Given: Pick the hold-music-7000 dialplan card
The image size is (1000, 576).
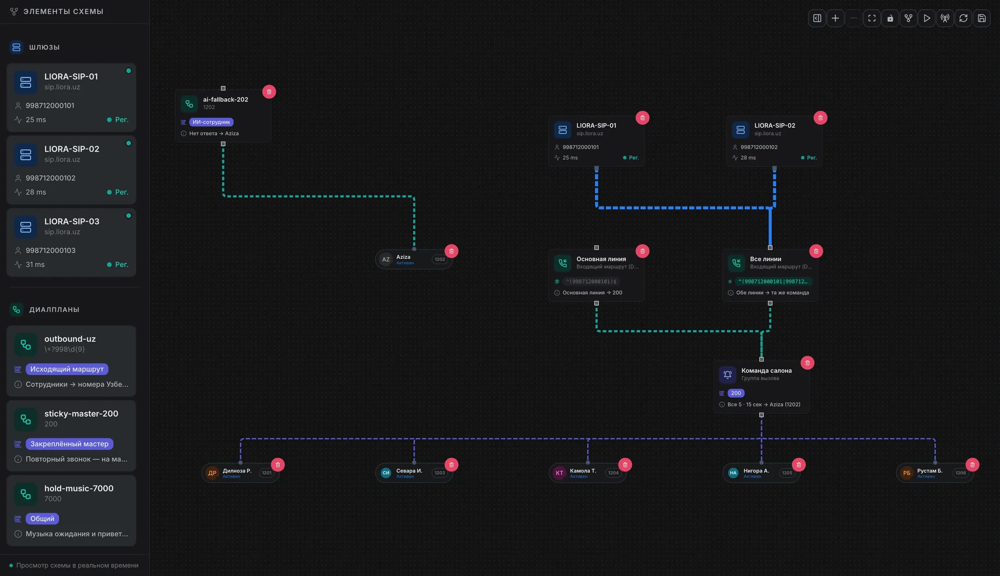Looking at the screenshot, I should tap(71, 511).
